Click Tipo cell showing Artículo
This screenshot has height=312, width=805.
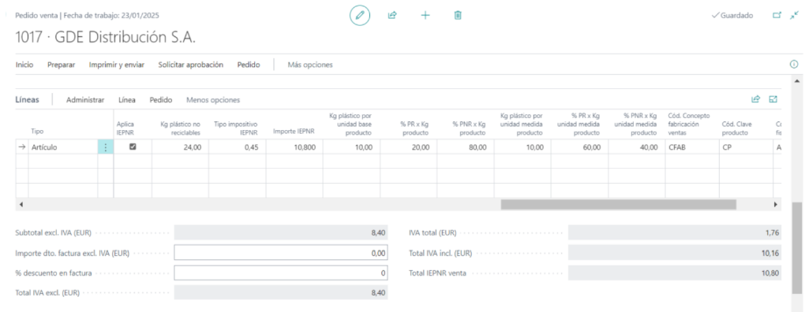point(62,147)
